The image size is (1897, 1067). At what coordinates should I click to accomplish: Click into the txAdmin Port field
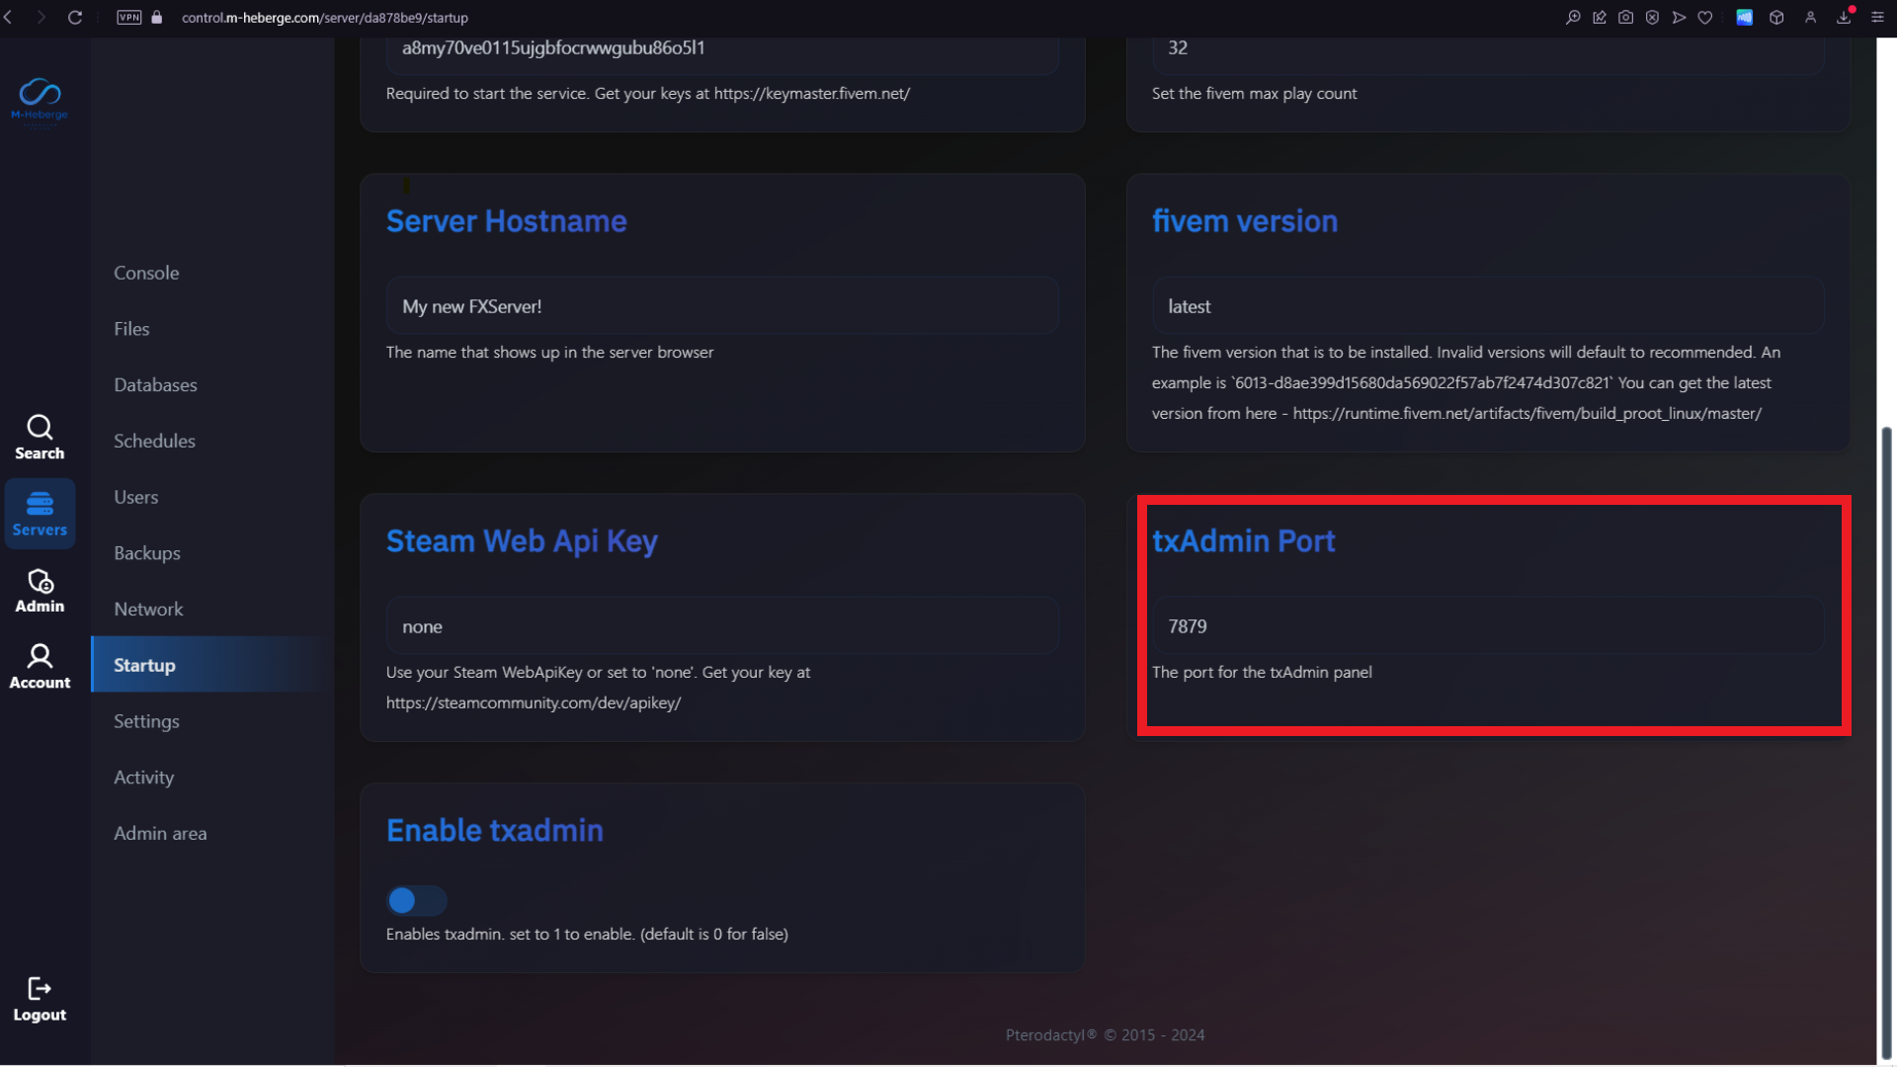[x=1486, y=626]
